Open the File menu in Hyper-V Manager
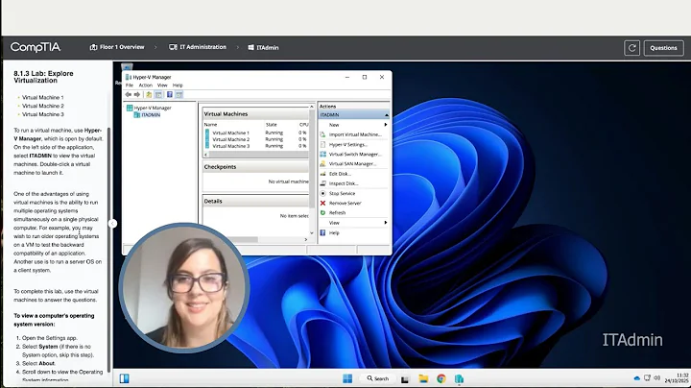691x388 pixels. tap(130, 85)
